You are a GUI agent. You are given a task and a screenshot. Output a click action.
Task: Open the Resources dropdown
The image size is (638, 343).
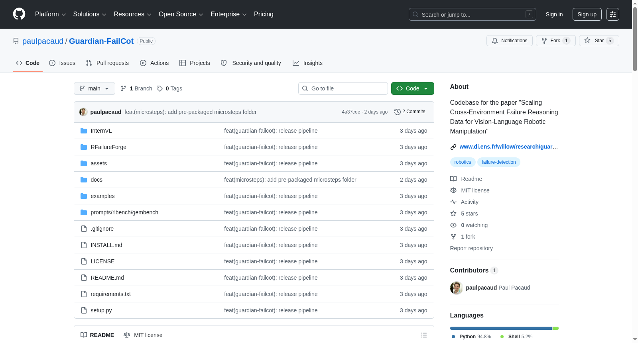point(132,14)
